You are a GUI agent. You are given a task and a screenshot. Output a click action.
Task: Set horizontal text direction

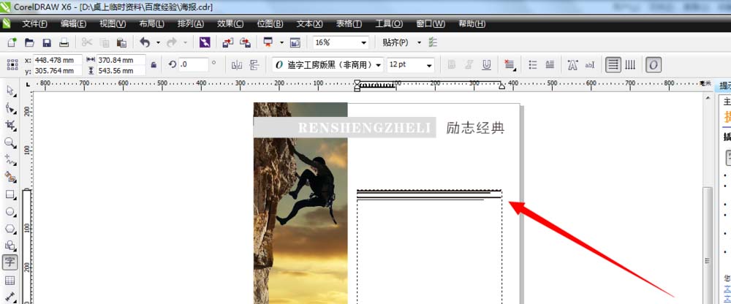613,65
